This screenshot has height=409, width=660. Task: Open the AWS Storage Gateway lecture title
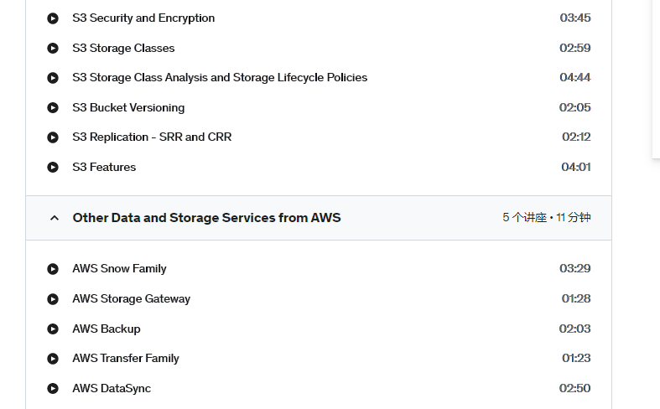(132, 298)
